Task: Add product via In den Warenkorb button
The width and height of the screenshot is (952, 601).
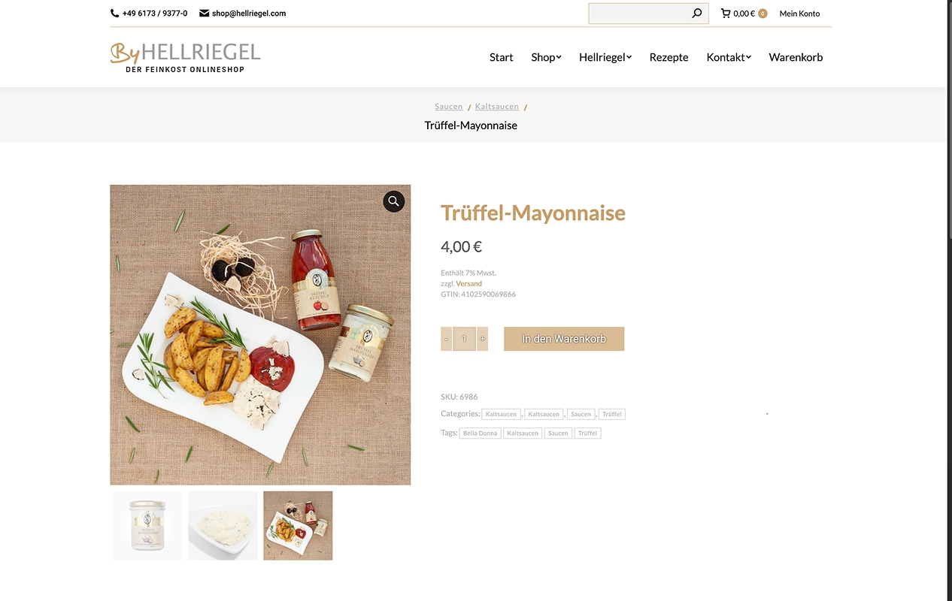Action: click(564, 339)
